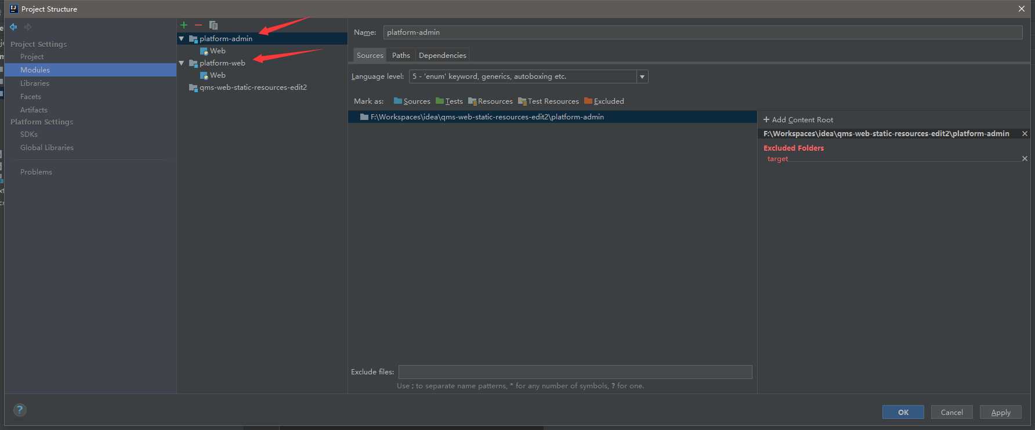Click the OK button
The image size is (1035, 430).
pos(903,412)
